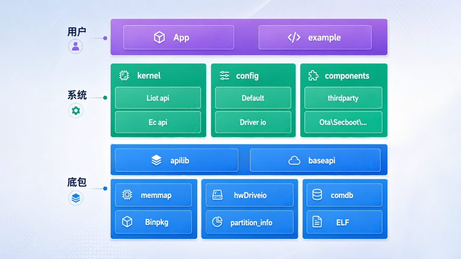Screen dimensions: 461x259
Task: Click the hwDriveio label text
Action: point(250,195)
